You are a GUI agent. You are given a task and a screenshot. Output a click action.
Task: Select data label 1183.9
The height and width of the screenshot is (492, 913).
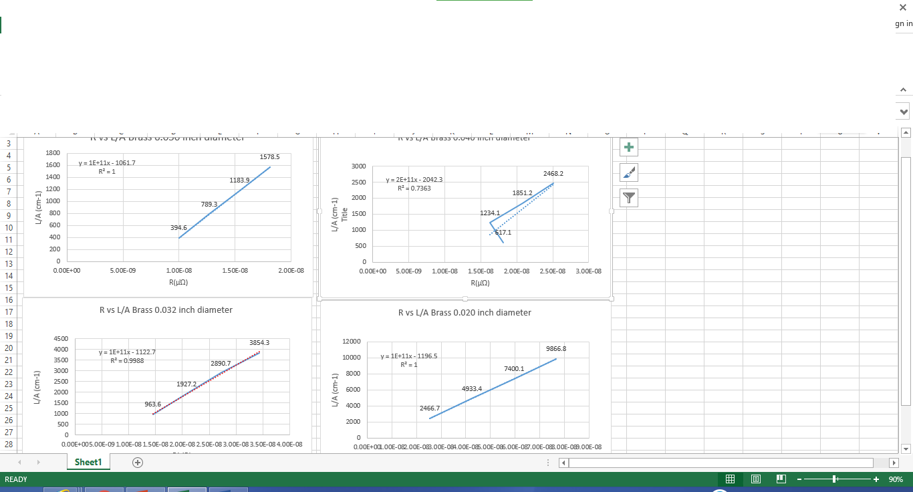click(239, 180)
